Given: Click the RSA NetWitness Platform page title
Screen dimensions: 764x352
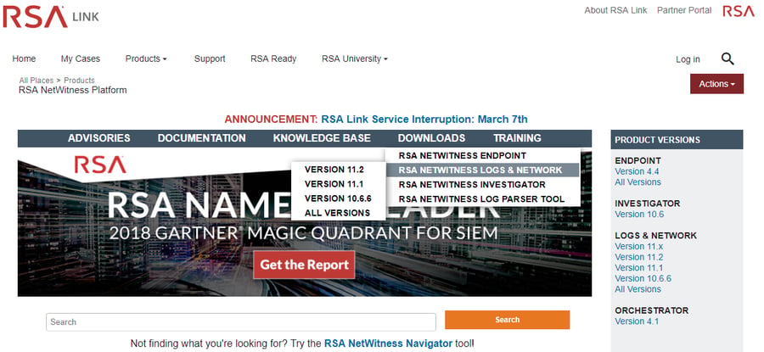Looking at the screenshot, I should pos(73,90).
